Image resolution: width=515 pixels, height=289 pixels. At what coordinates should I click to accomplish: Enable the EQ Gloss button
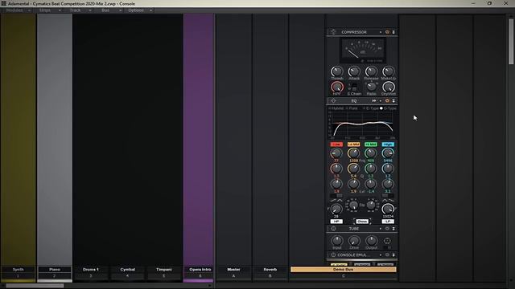[362, 222]
